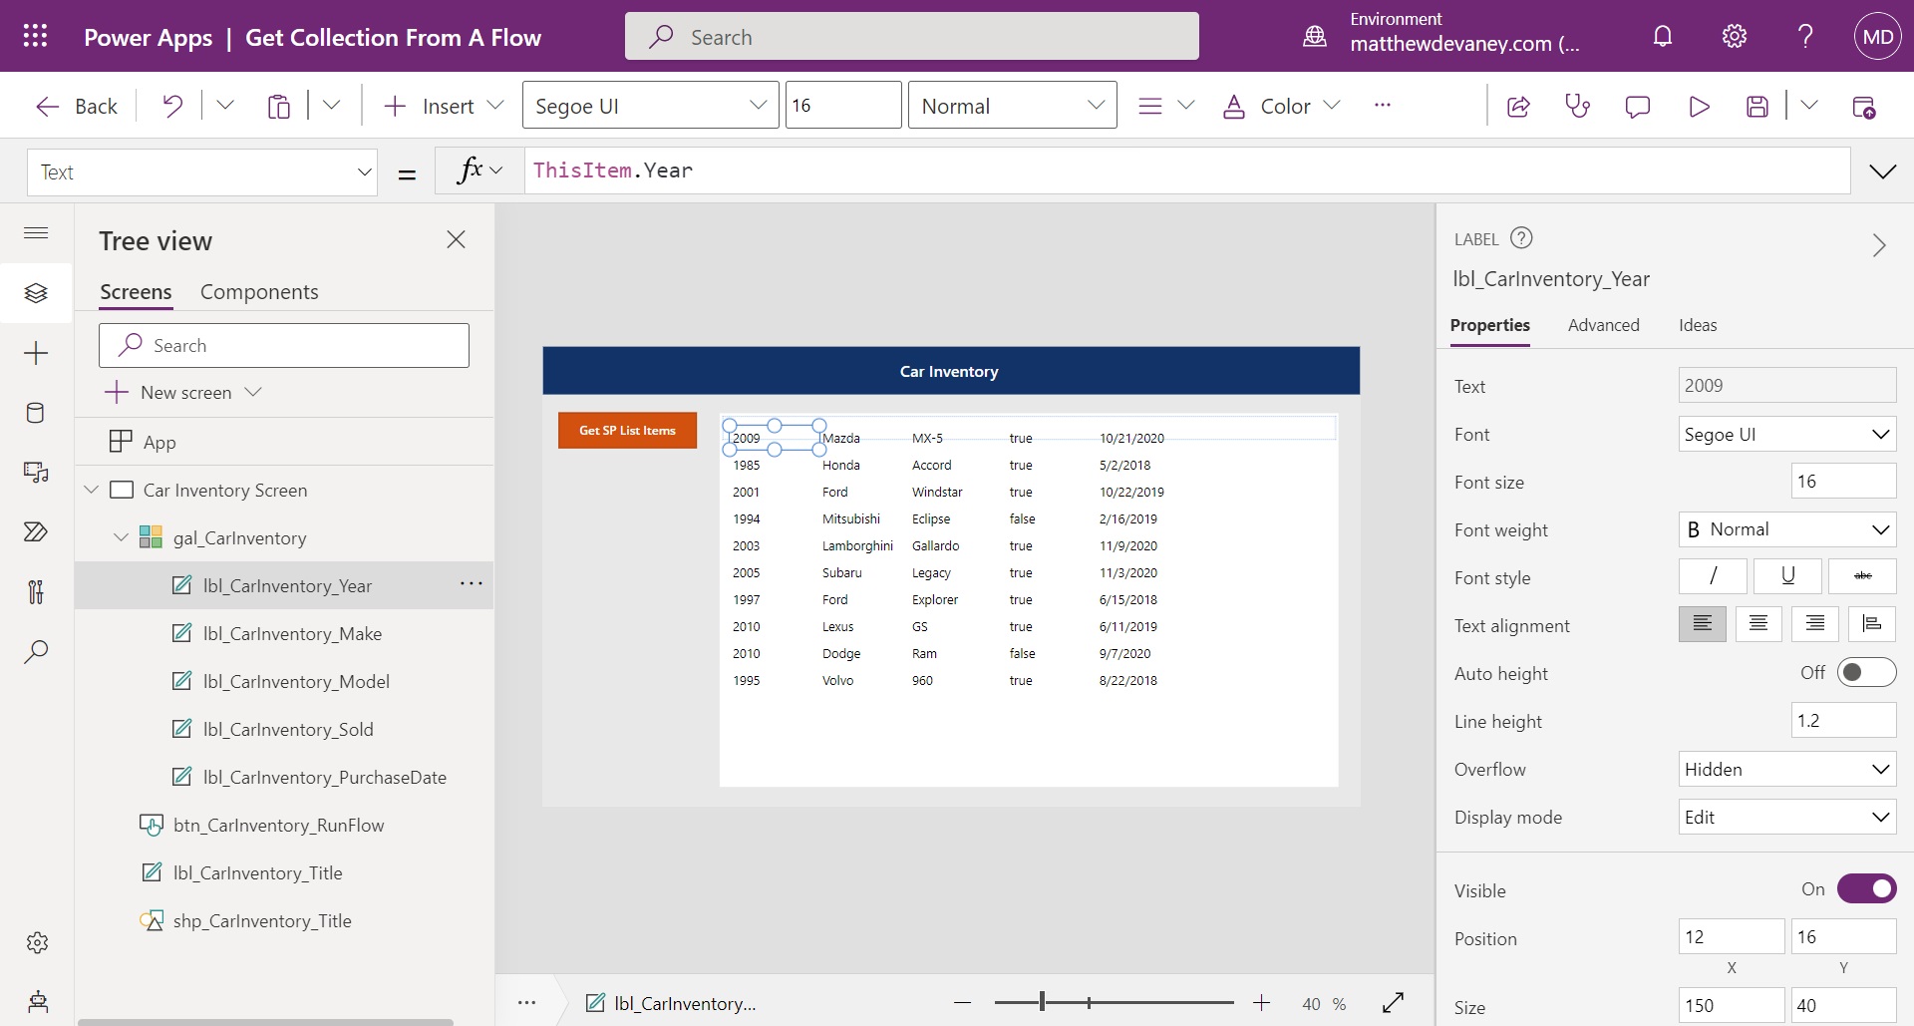Screen dimensions: 1914x1026
Task: Switch to the Advanced tab
Action: [x=1604, y=325]
